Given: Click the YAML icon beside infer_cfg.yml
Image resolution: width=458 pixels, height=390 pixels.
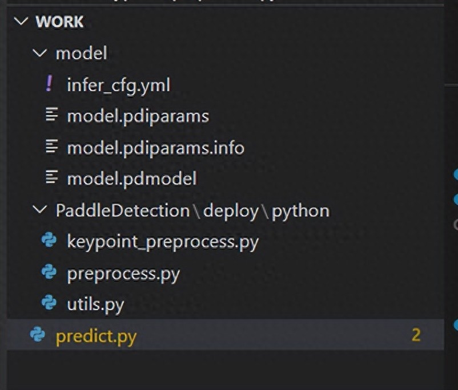Looking at the screenshot, I should [49, 85].
